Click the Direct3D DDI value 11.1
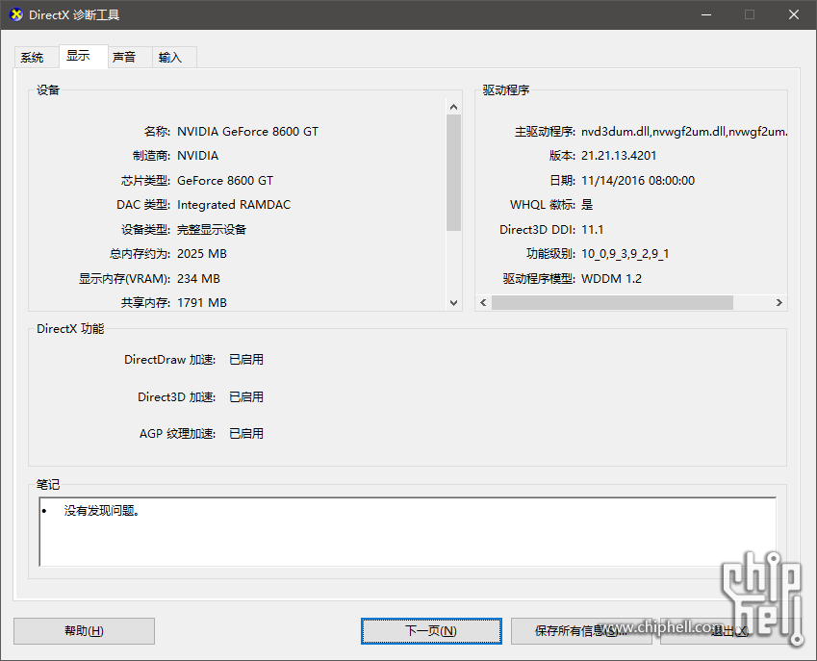 592,229
